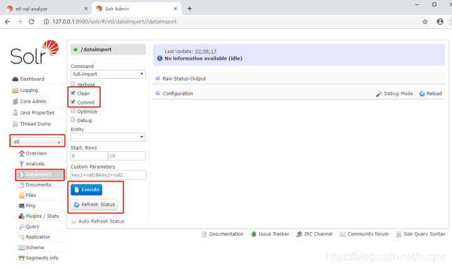452x268 pixels.
Task: Click the Documents icon in sidebar
Action: tap(21, 185)
